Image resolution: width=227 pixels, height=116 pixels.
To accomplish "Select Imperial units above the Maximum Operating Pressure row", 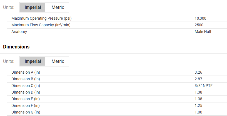I will (x=33, y=7).
